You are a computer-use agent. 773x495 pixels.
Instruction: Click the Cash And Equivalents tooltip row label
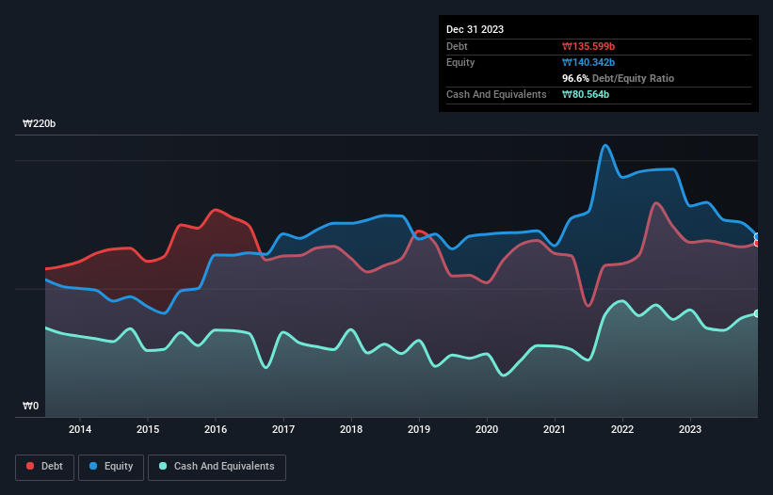tap(496, 94)
